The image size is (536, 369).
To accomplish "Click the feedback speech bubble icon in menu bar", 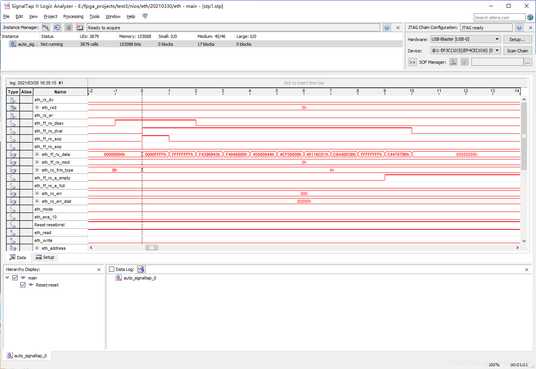I will 145,16.
